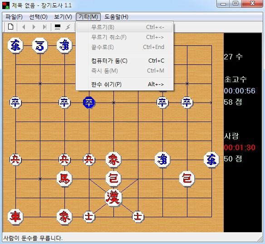Open the 선택(O) menu
This screenshot has height=244, width=265.
(x=38, y=17)
